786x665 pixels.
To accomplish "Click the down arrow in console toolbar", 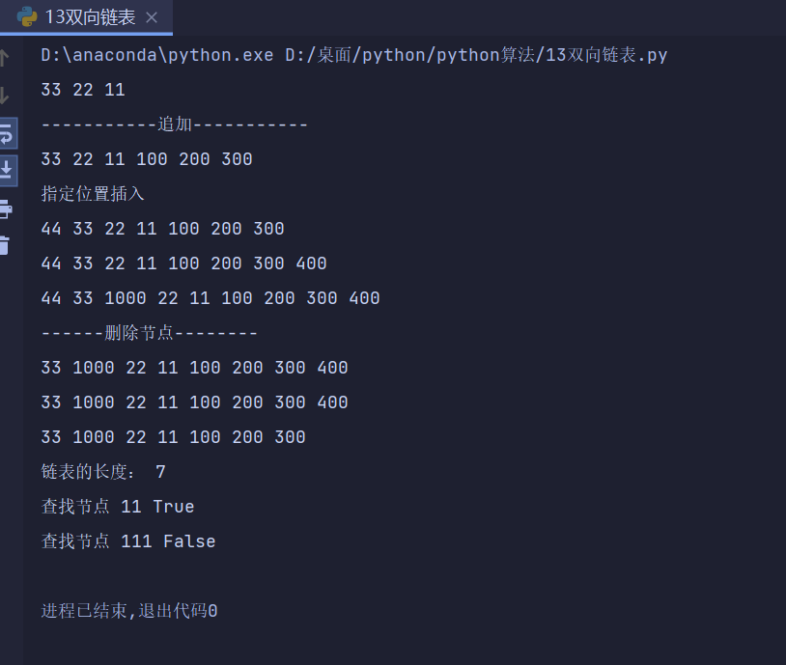I will (x=5, y=95).
